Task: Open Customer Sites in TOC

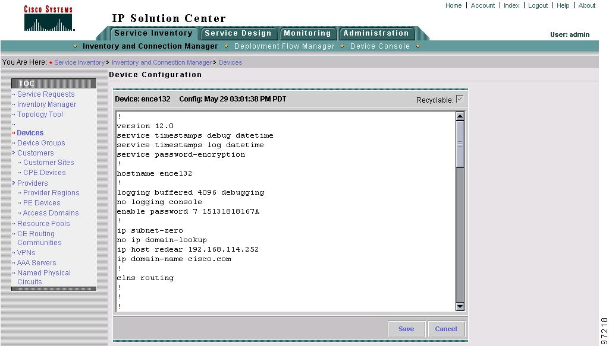Action: [x=49, y=163]
